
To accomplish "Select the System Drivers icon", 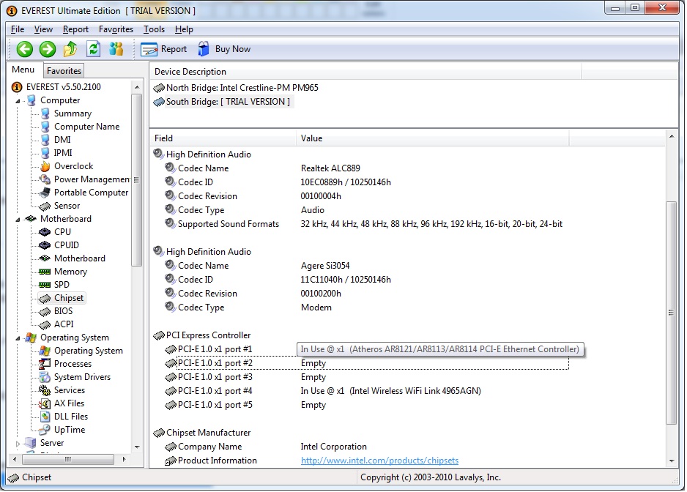I will click(x=45, y=377).
